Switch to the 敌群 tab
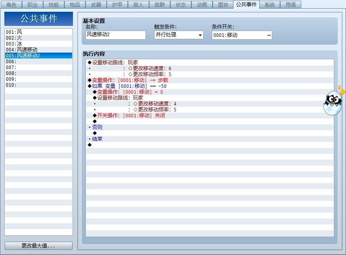 160,5
